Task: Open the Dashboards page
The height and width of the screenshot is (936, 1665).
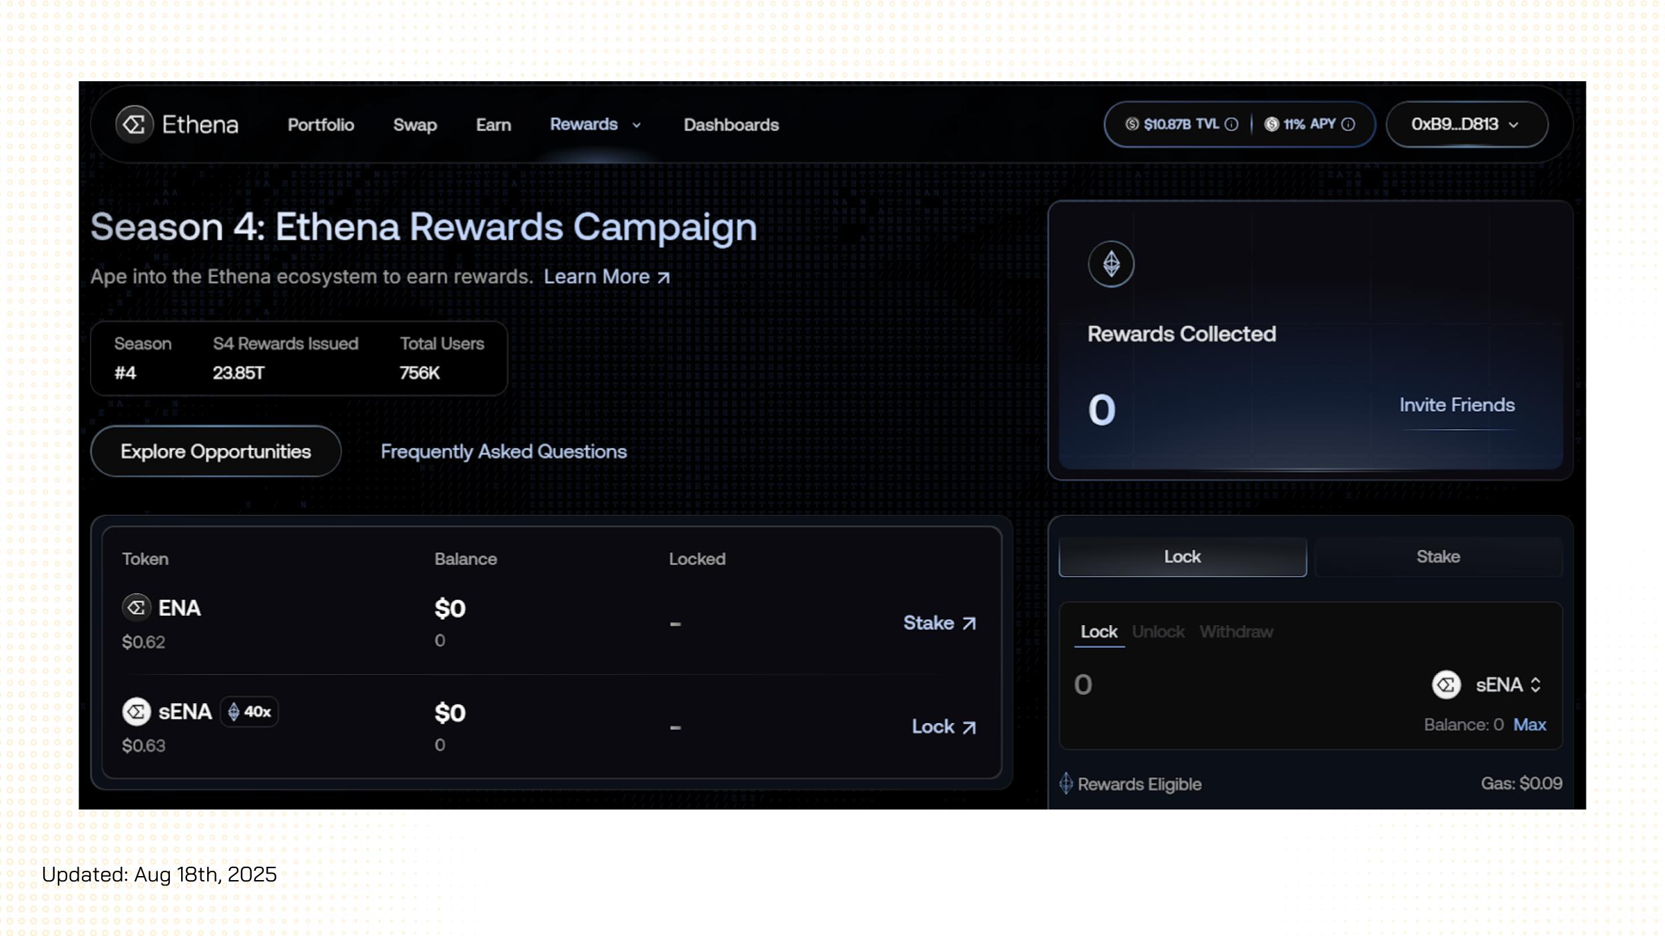Action: [x=731, y=125]
